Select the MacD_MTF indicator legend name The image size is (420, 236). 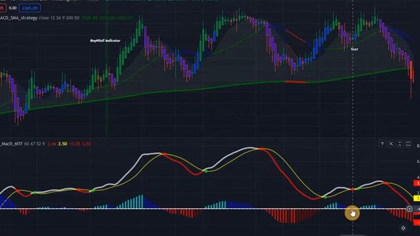point(11,144)
